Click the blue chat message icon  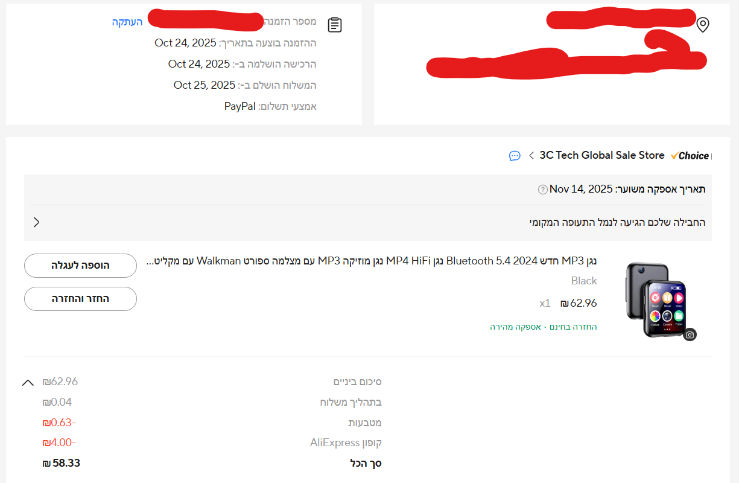[515, 156]
